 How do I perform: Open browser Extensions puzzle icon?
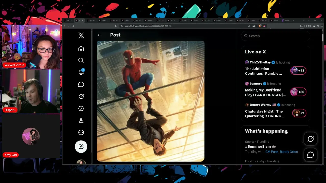pos(301,26)
